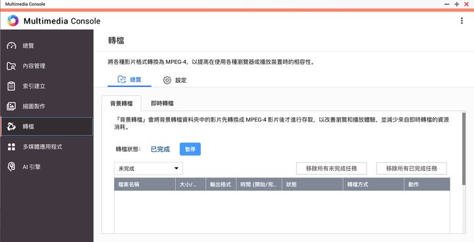
Task: Click the 動作 column header
Action: tap(427, 184)
